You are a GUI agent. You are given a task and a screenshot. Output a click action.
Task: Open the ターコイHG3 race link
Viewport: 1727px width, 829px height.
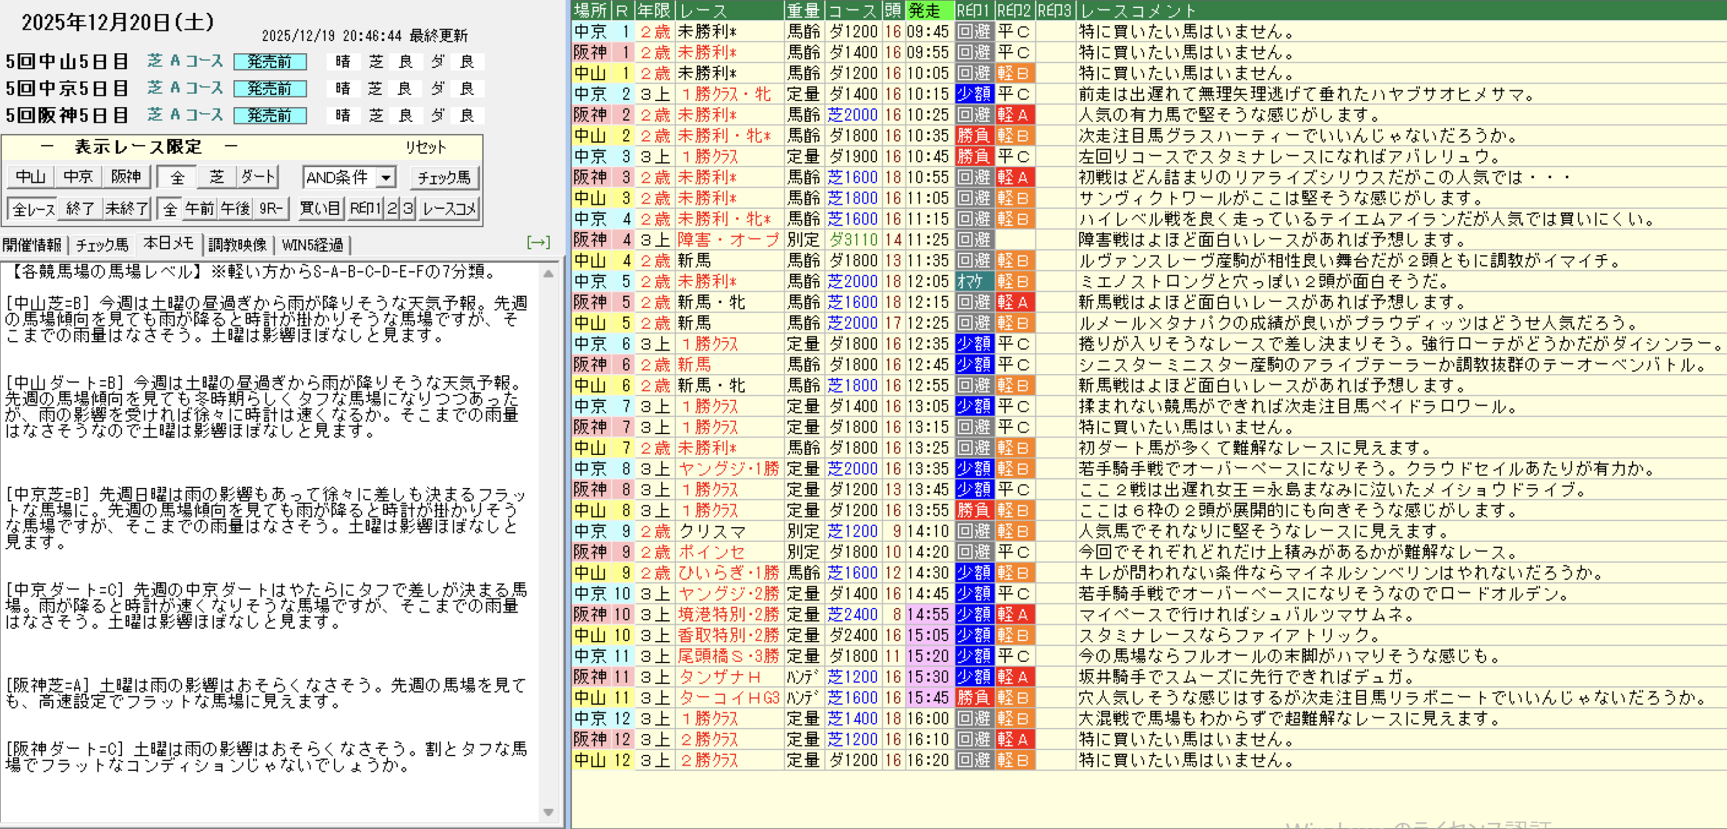click(x=729, y=698)
